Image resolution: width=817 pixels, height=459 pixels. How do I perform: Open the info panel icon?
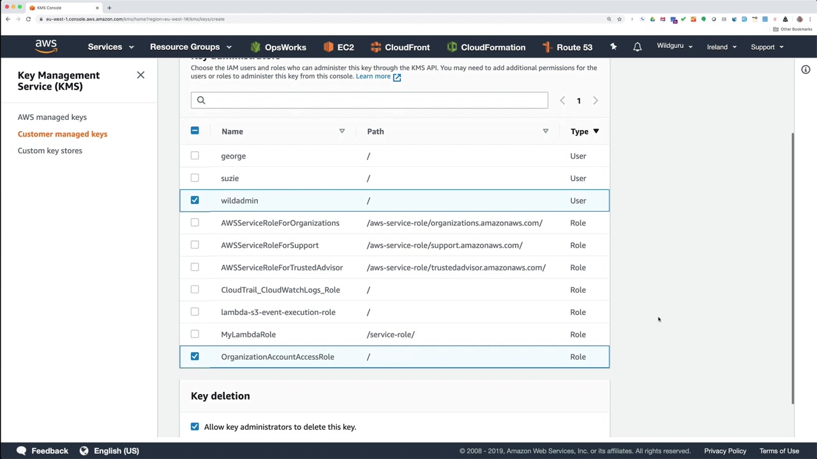point(806,69)
